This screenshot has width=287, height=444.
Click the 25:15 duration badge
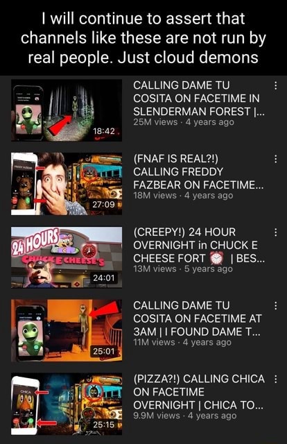tap(104, 425)
